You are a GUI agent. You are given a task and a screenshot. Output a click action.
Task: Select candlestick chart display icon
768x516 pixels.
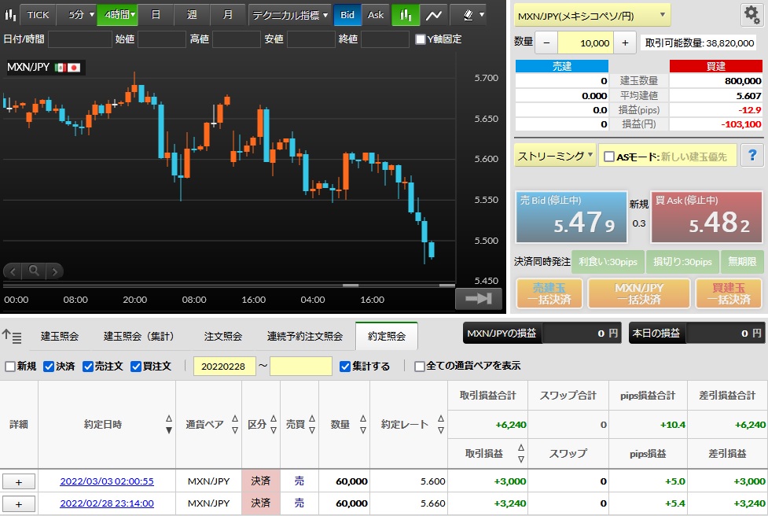click(406, 15)
